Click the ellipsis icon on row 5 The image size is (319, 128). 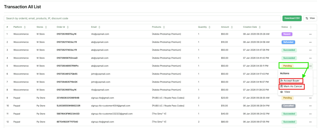[x=311, y=66]
